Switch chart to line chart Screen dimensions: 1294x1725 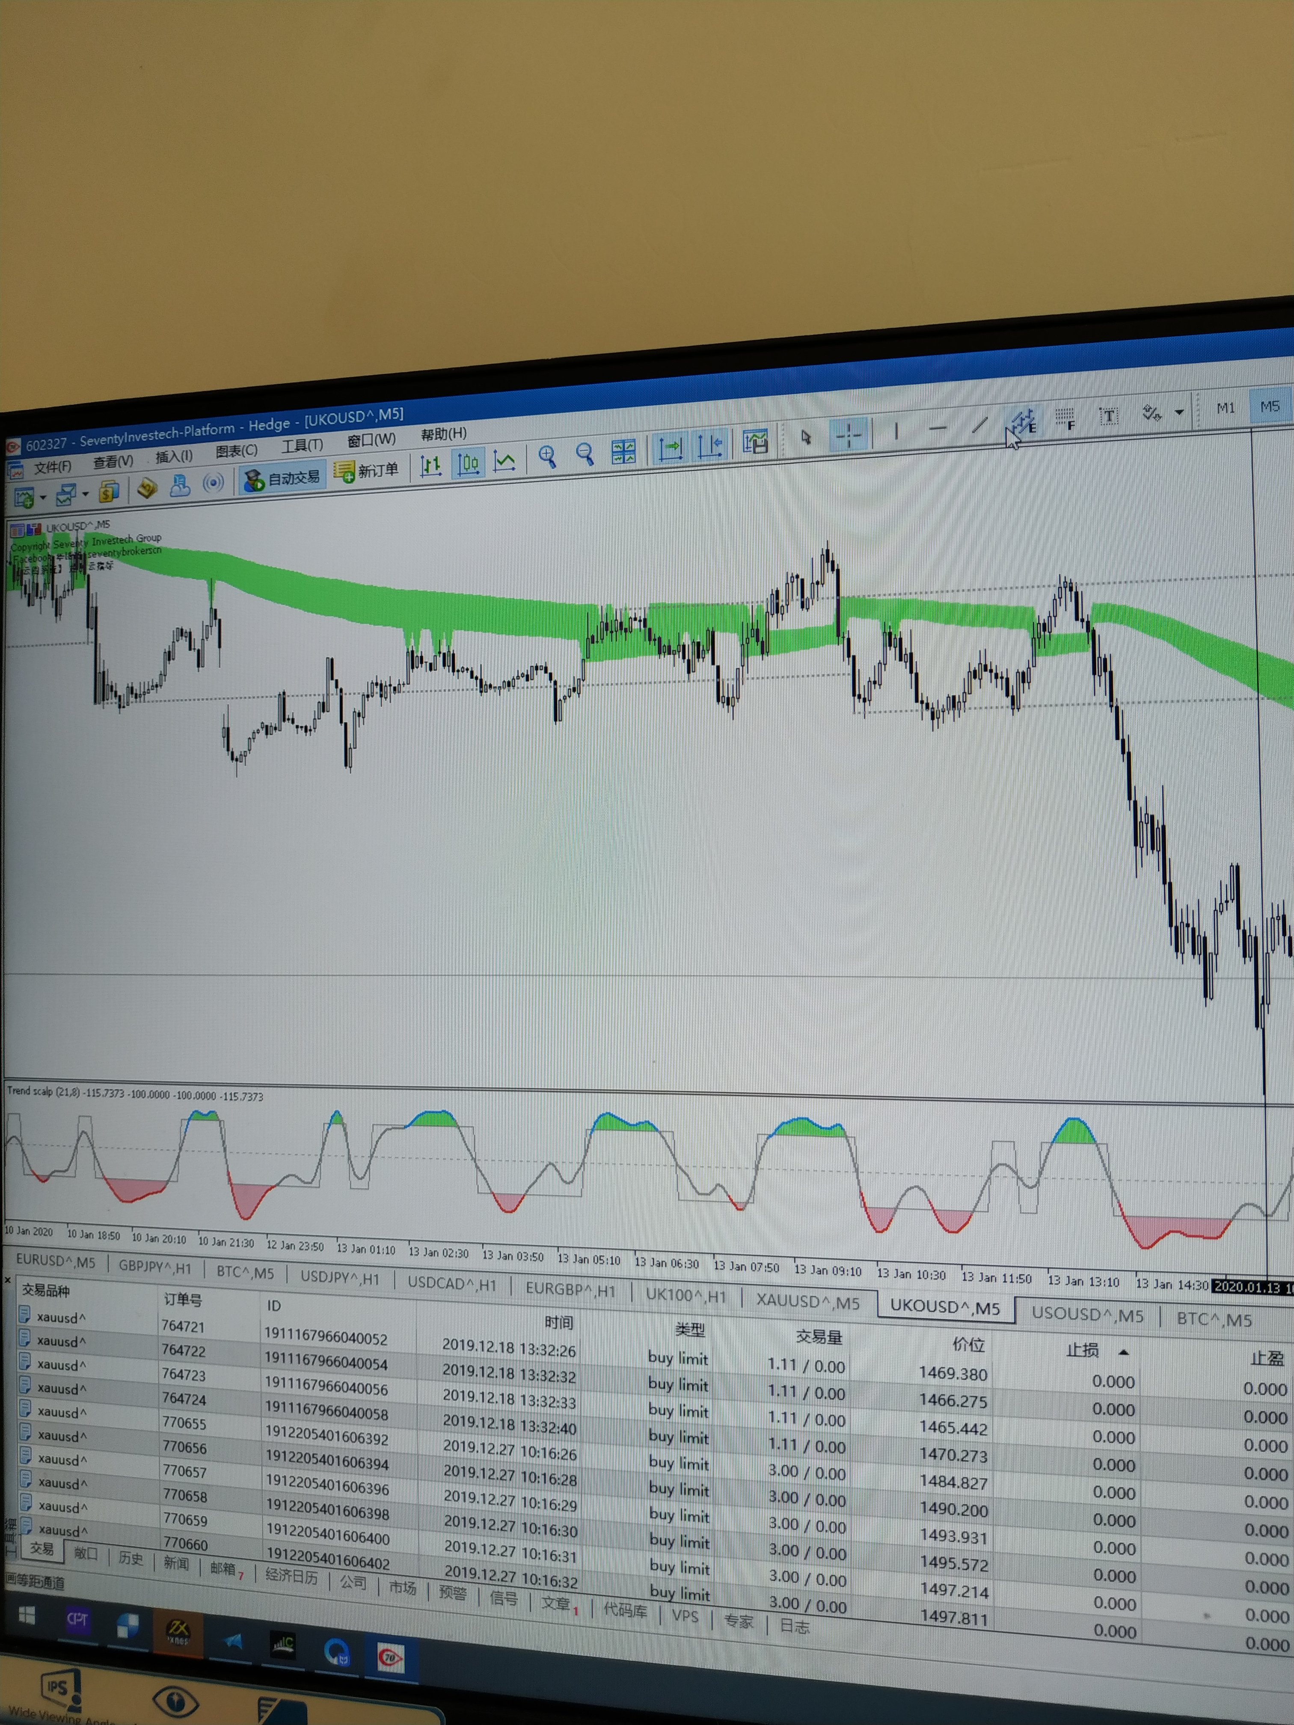(x=505, y=461)
